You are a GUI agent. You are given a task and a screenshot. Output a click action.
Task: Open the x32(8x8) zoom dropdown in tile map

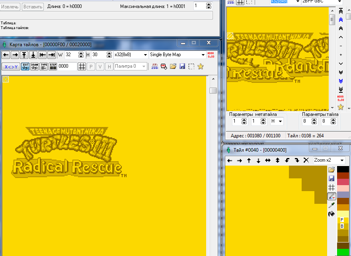(131, 55)
